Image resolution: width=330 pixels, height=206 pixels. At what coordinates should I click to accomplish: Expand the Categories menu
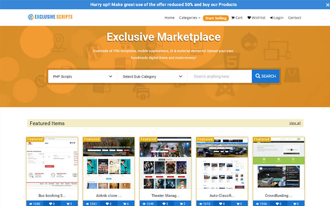tap(190, 18)
